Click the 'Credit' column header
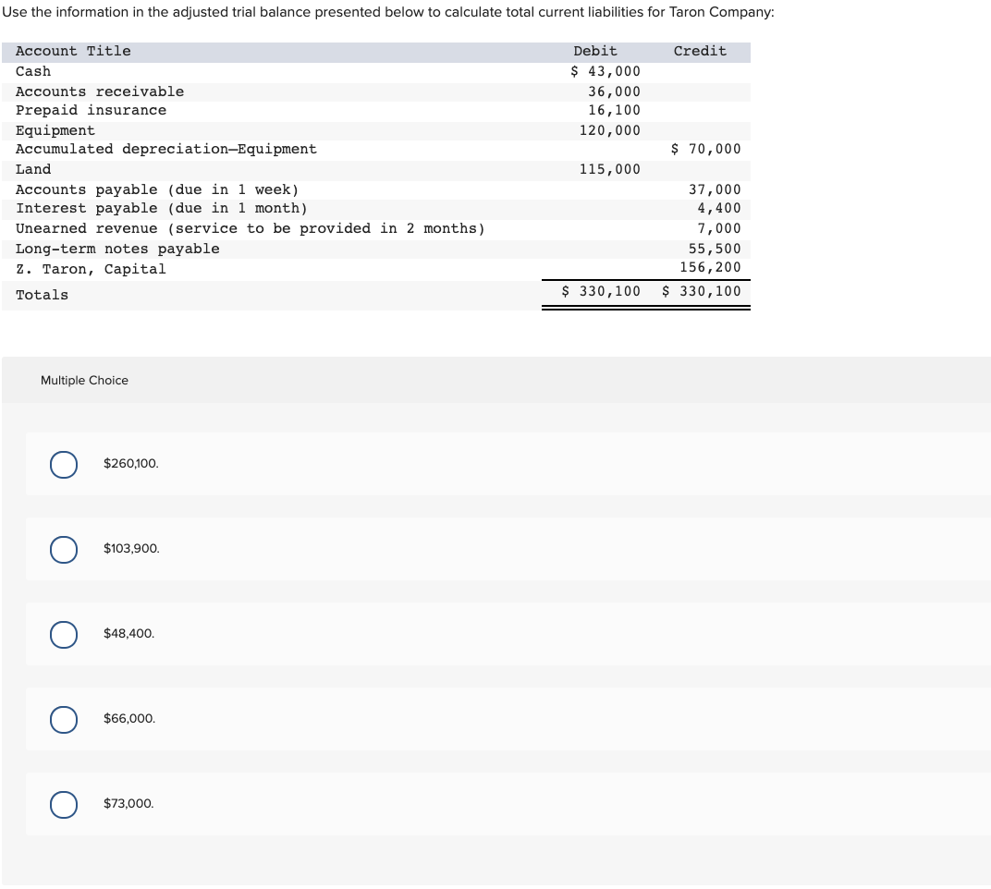This screenshot has width=991, height=889. (x=700, y=51)
